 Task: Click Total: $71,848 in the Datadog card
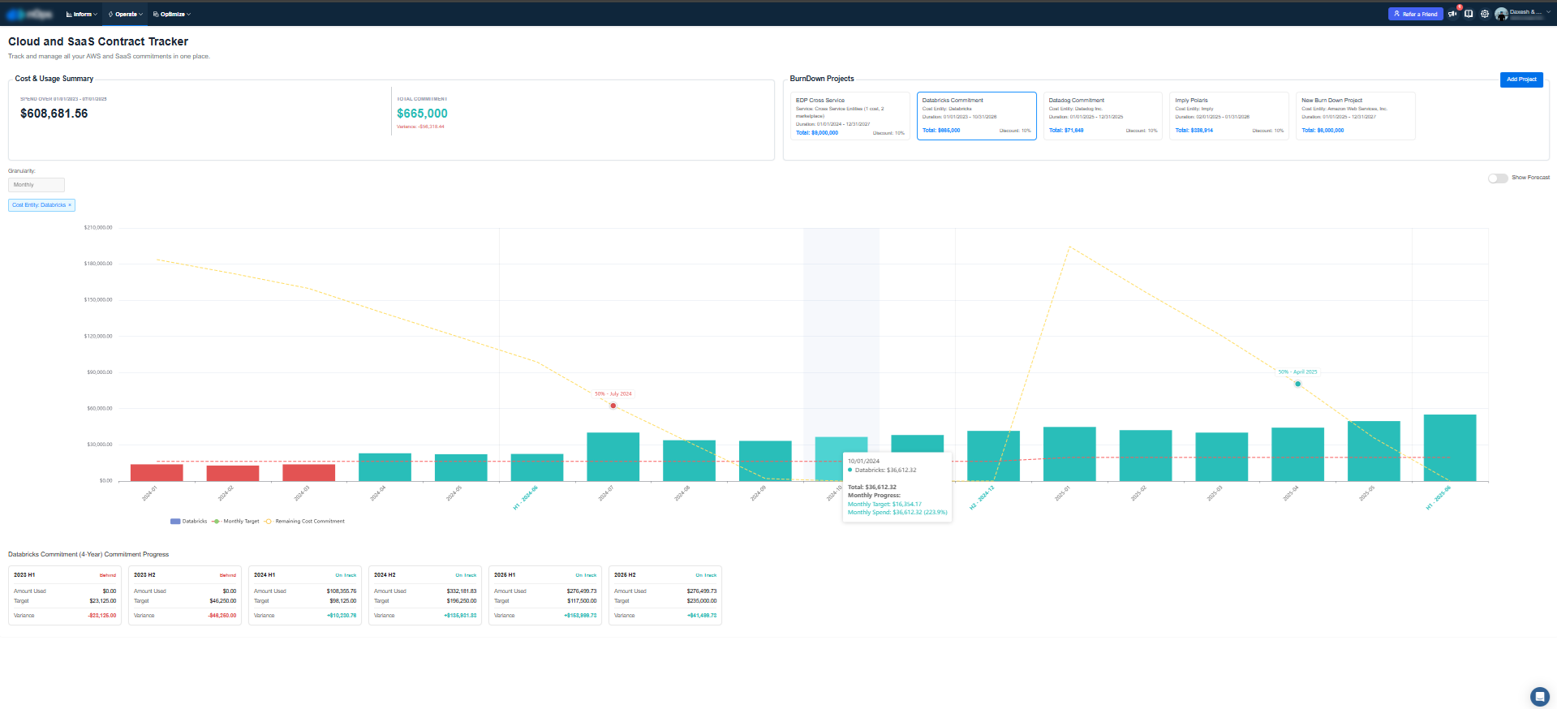coord(1066,131)
